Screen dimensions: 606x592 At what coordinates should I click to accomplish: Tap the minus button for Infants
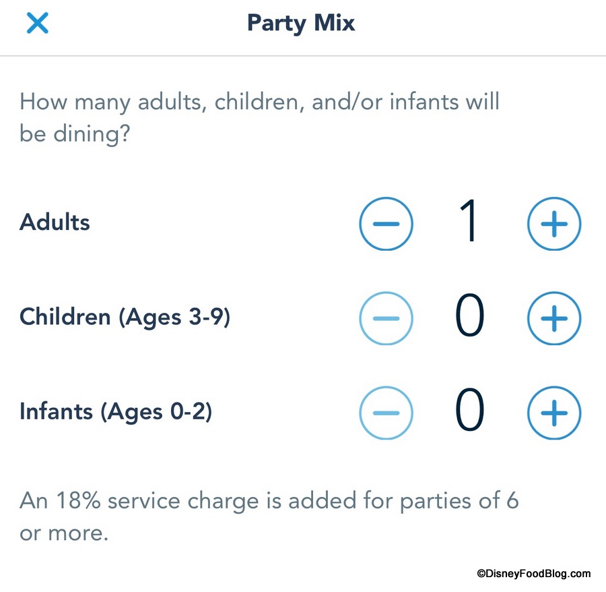[x=386, y=412]
